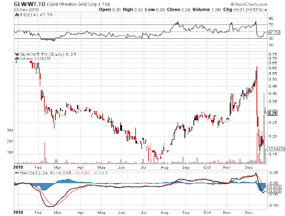Click the candlestick icon beside GLW/WT.TO (Daily)

click(x=17, y=54)
